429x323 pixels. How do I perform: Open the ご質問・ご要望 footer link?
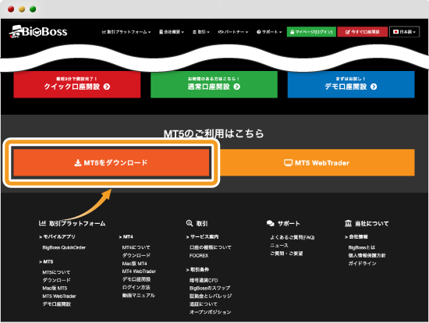tap(286, 254)
